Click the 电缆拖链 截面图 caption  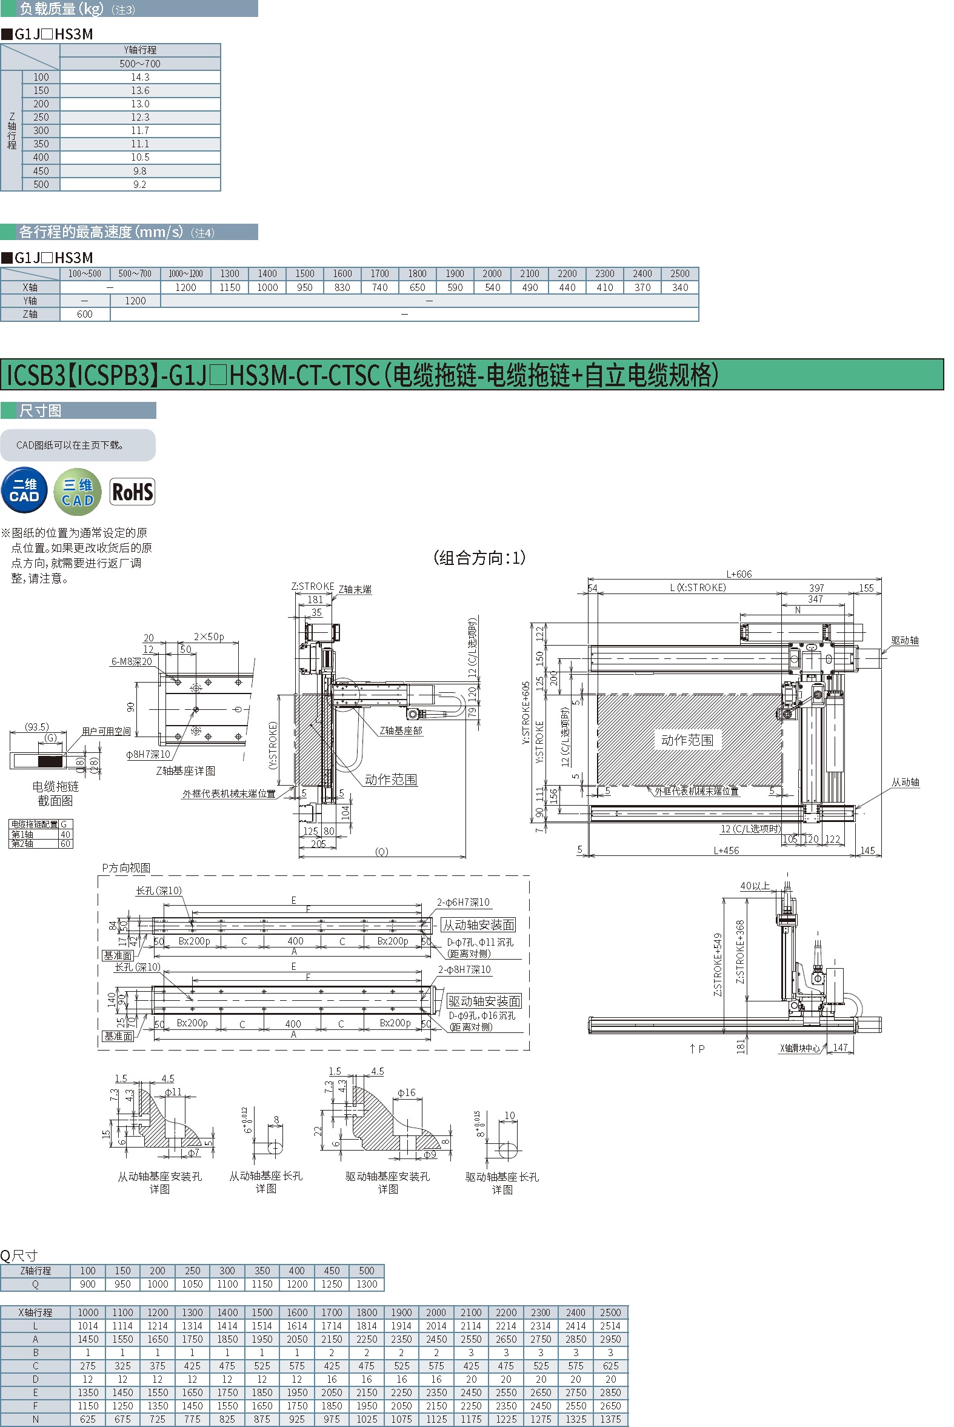point(55,794)
